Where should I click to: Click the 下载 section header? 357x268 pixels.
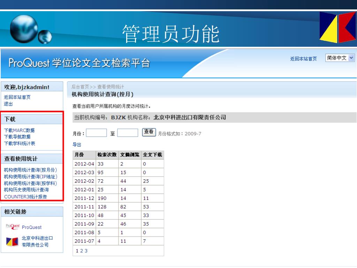click(32, 119)
